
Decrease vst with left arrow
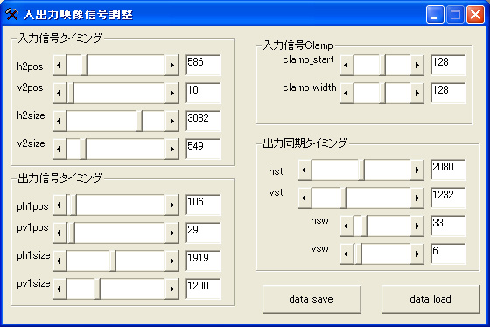click(304, 198)
